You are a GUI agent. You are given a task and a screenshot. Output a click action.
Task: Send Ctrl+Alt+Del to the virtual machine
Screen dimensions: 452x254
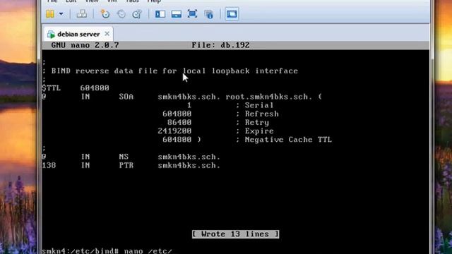tap(82, 14)
